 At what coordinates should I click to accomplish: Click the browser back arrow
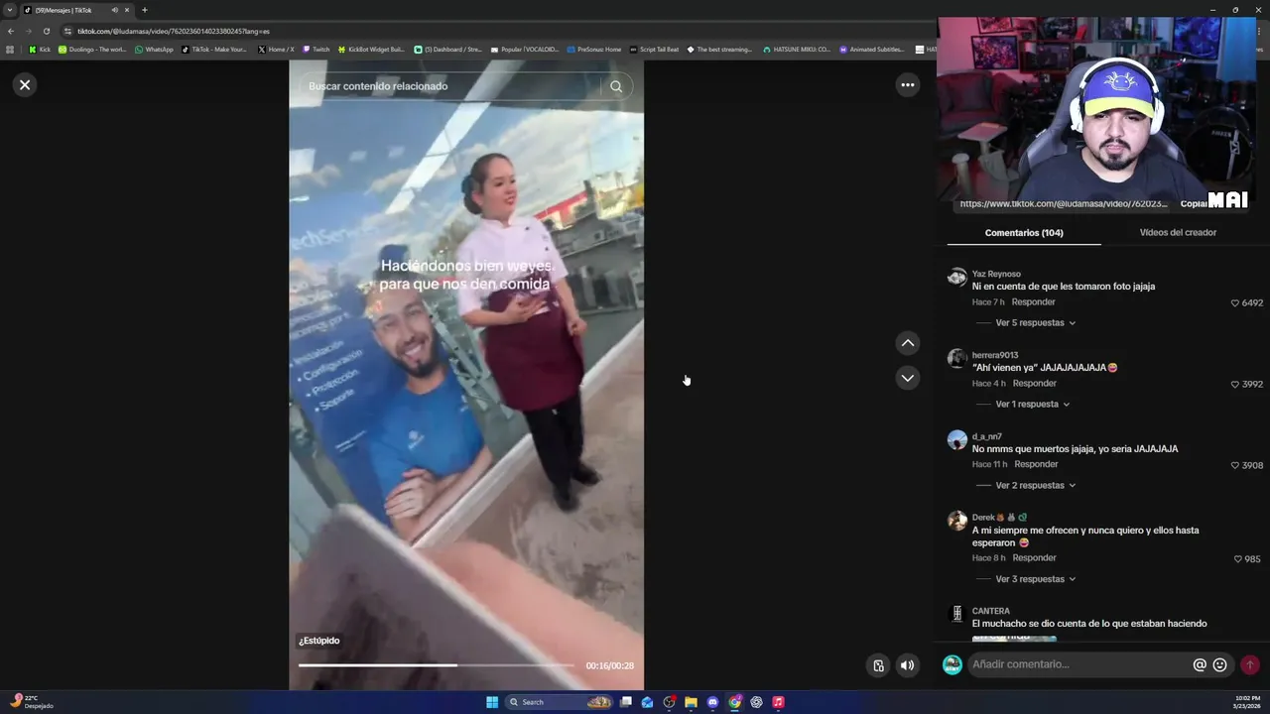point(11,31)
